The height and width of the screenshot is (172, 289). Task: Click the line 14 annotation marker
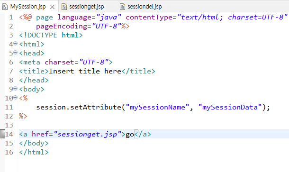[2, 134]
